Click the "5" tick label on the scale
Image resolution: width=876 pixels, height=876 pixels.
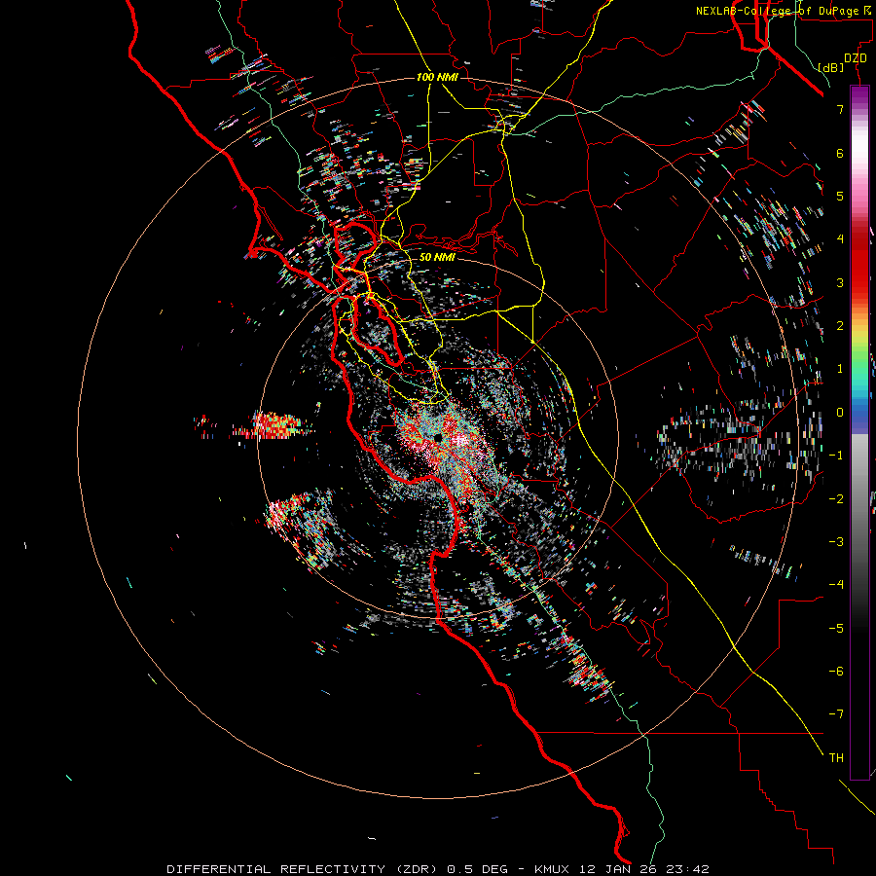click(x=840, y=196)
